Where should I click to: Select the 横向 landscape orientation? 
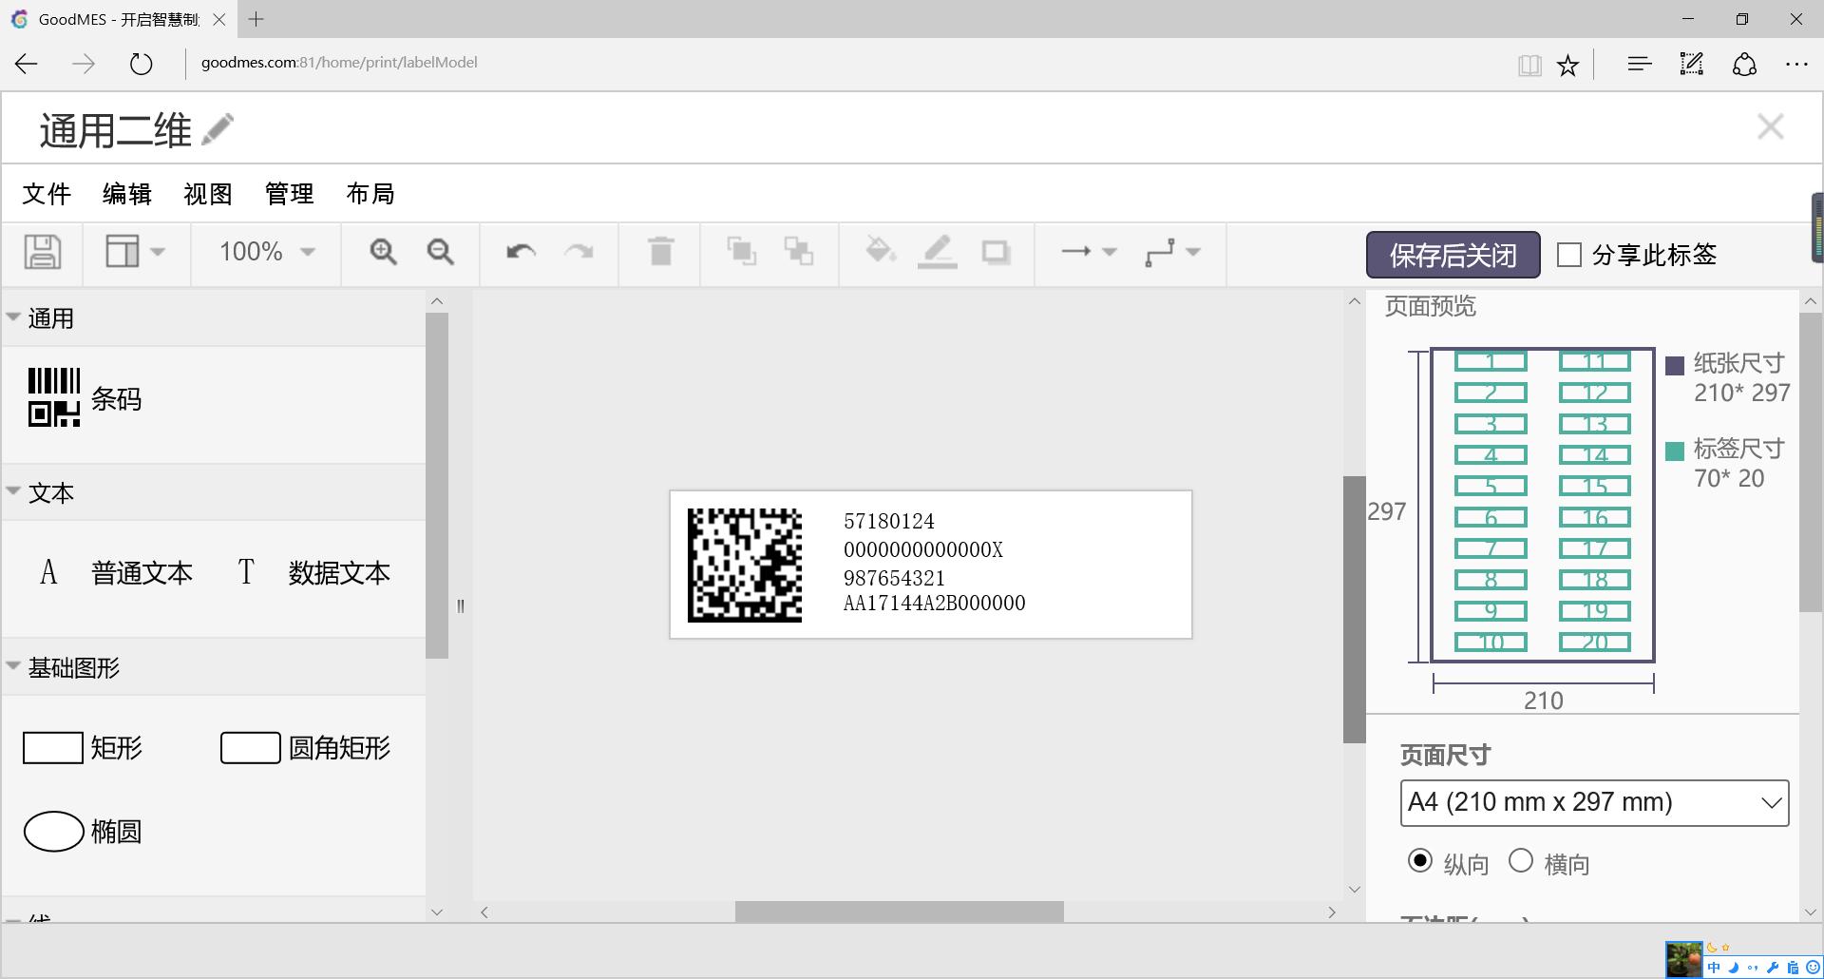pyautogui.click(x=1521, y=861)
